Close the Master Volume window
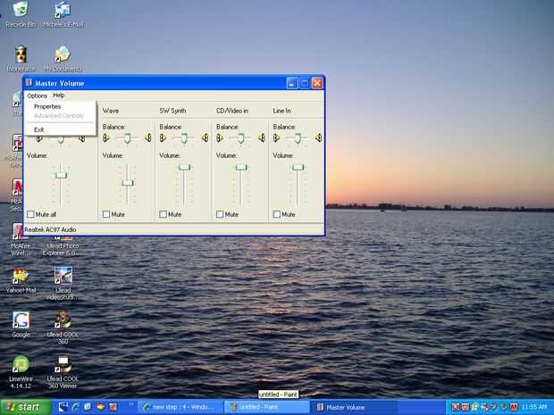This screenshot has height=415, width=554. pyautogui.click(x=317, y=83)
